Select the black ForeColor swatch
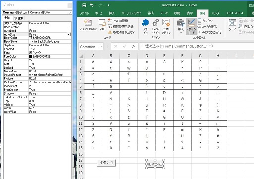 [x=30, y=56]
